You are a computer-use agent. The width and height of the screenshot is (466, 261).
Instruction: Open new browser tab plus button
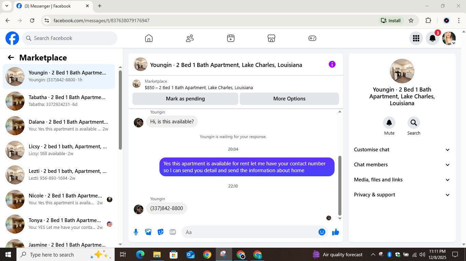[100, 6]
